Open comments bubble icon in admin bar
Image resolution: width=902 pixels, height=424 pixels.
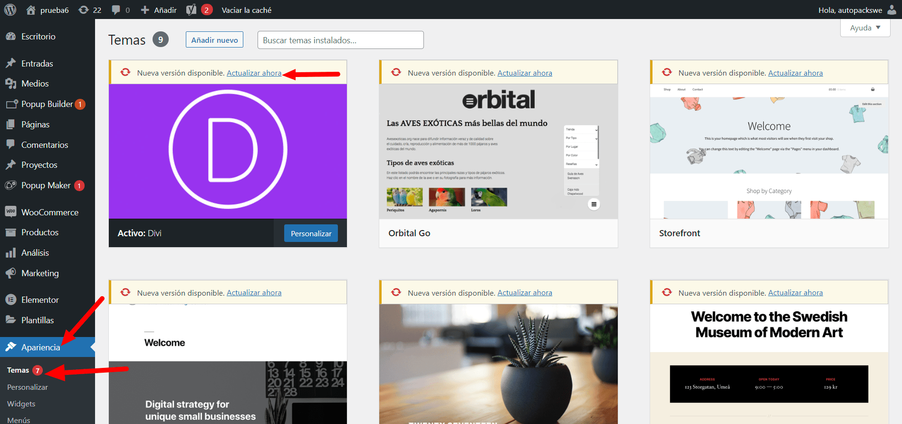[x=115, y=10]
